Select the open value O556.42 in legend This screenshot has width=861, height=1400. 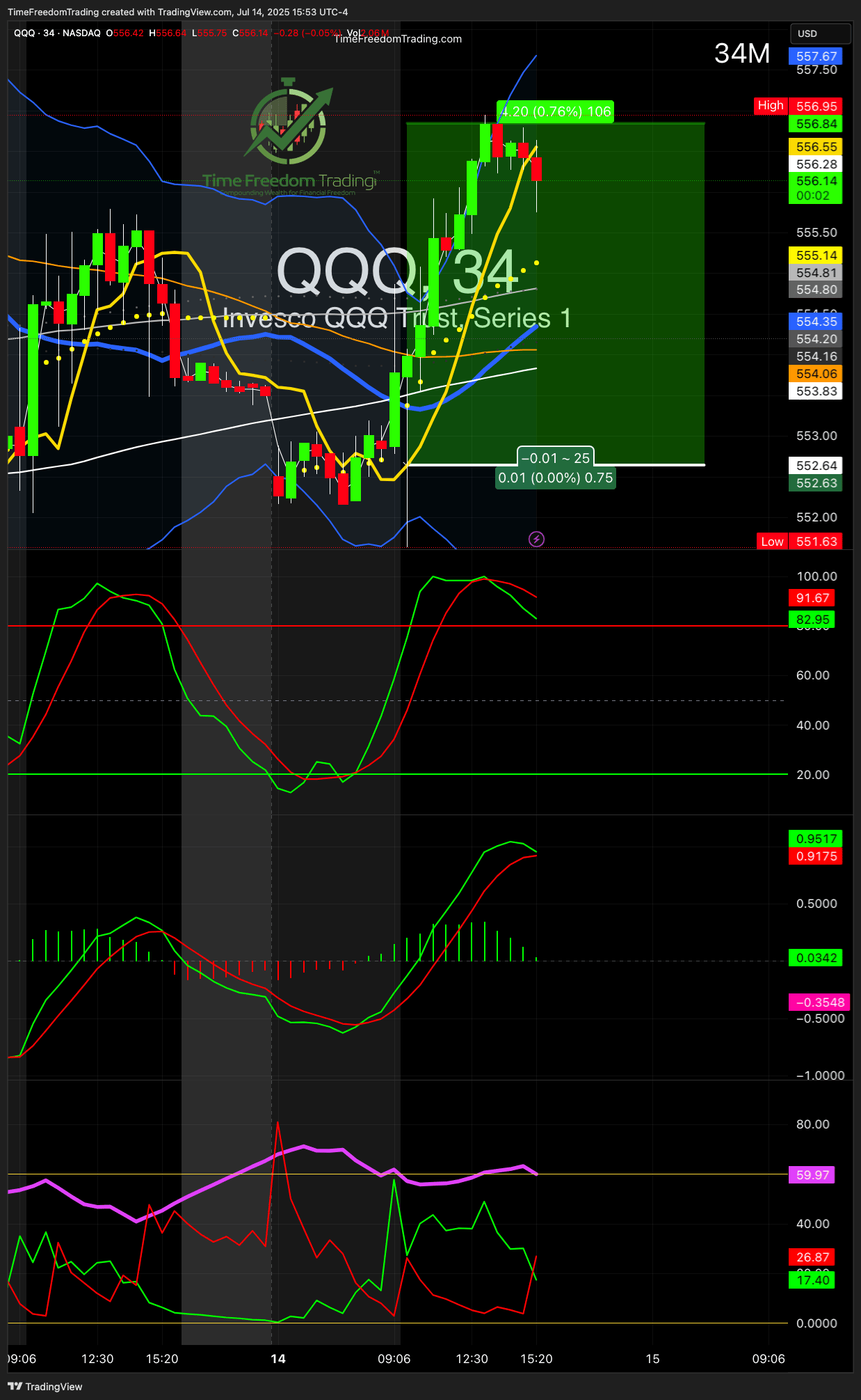click(x=125, y=33)
